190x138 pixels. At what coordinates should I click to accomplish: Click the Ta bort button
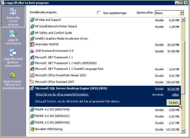tap(173, 103)
